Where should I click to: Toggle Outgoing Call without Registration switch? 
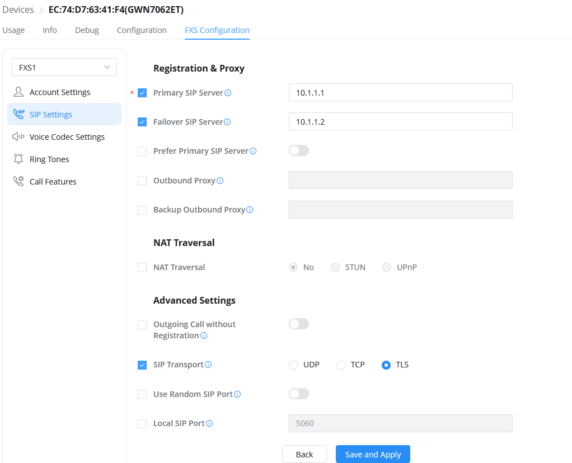coord(299,324)
